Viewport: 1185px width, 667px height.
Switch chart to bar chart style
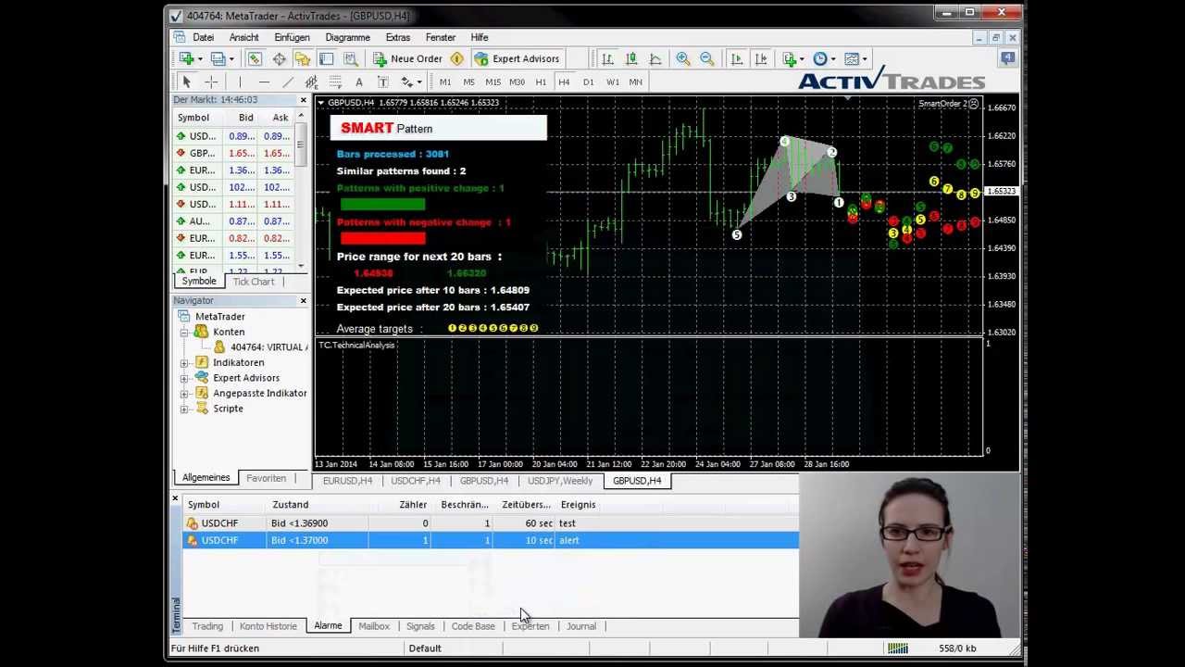tap(607, 58)
